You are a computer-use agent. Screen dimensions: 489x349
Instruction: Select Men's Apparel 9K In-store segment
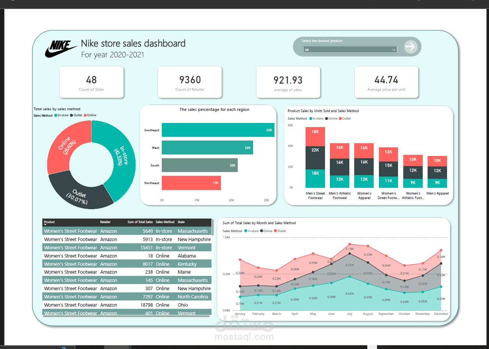pyautogui.click(x=437, y=183)
